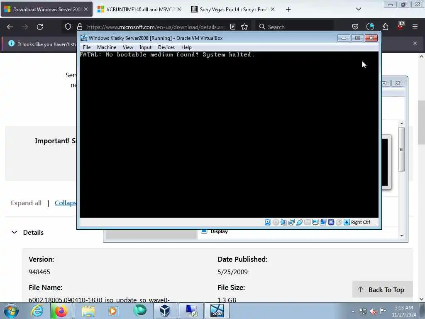The height and width of the screenshot is (319, 425).
Task: Open the Input menu in VirtualBox VM window
Action: [x=146, y=47]
